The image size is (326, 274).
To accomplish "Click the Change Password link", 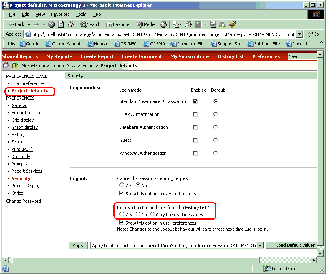I will click(24, 201).
